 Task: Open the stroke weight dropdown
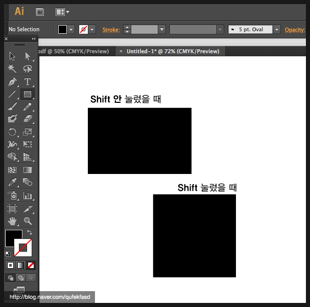(x=162, y=30)
